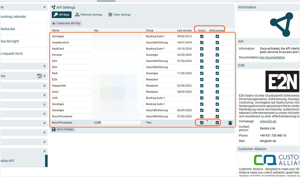Click the API Settings header icon
Viewport: 300px width, 177px height.
point(53,7)
